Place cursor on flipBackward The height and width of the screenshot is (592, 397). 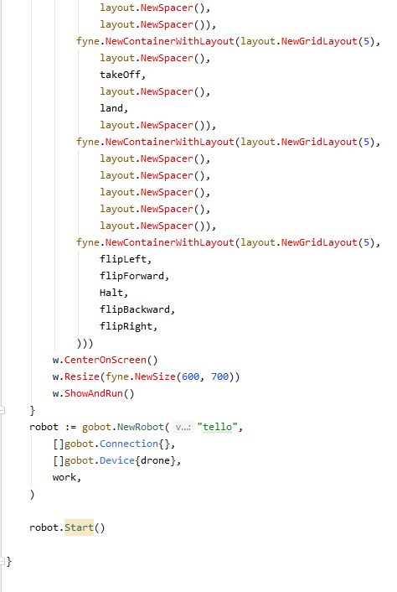click(x=135, y=309)
